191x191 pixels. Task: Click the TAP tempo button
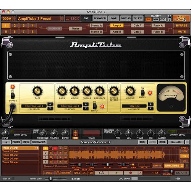coord(86,18)
